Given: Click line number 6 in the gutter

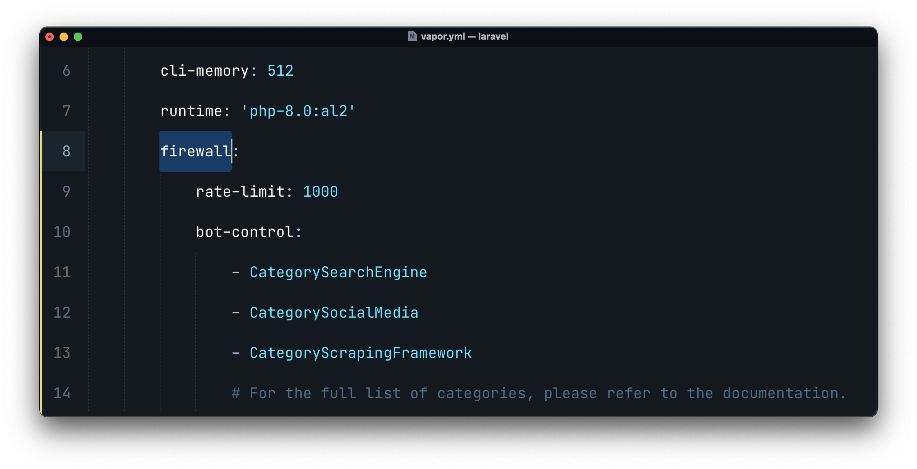Looking at the screenshot, I should (x=66, y=71).
